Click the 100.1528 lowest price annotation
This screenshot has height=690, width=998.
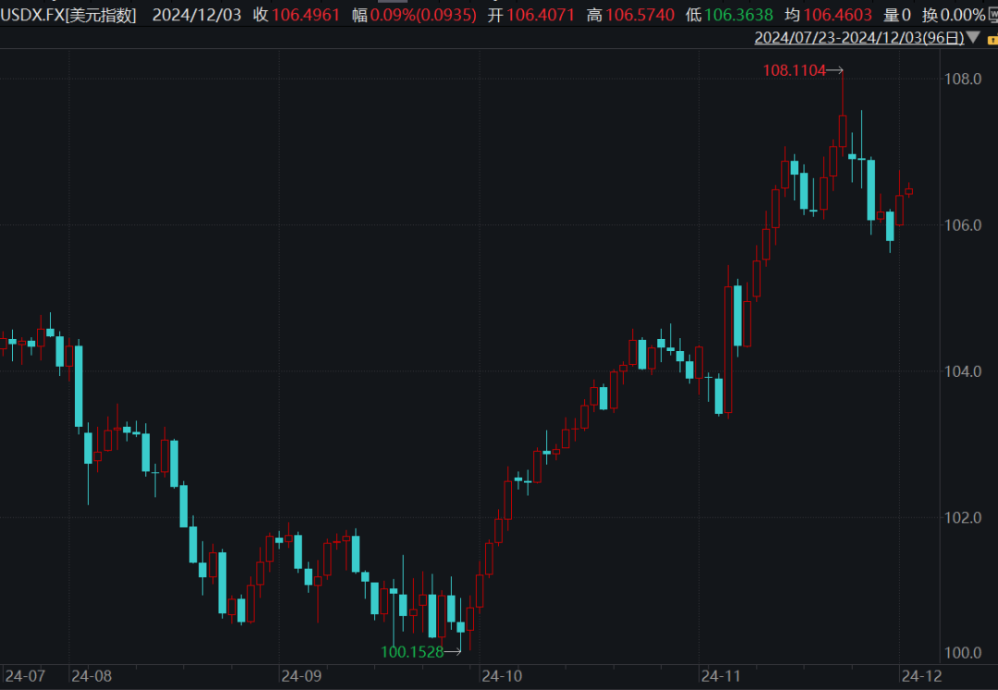(x=412, y=652)
